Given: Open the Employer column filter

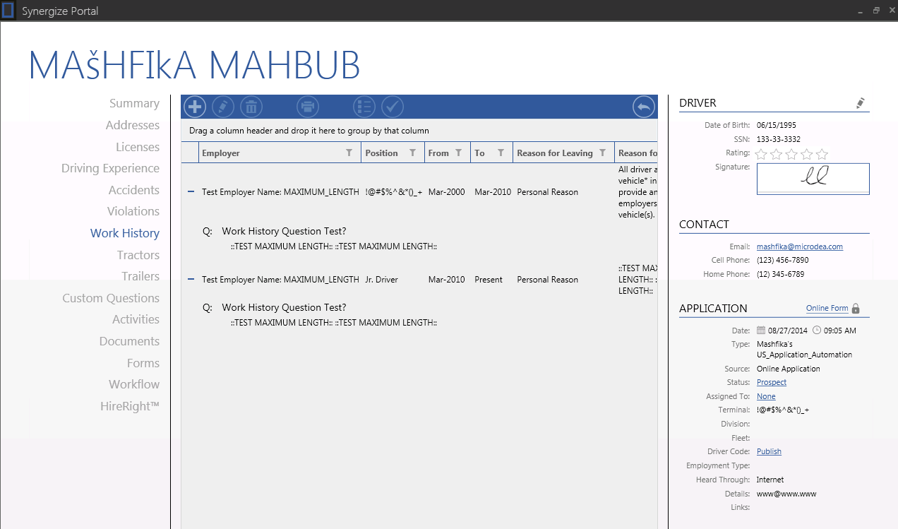Looking at the screenshot, I should coord(349,153).
